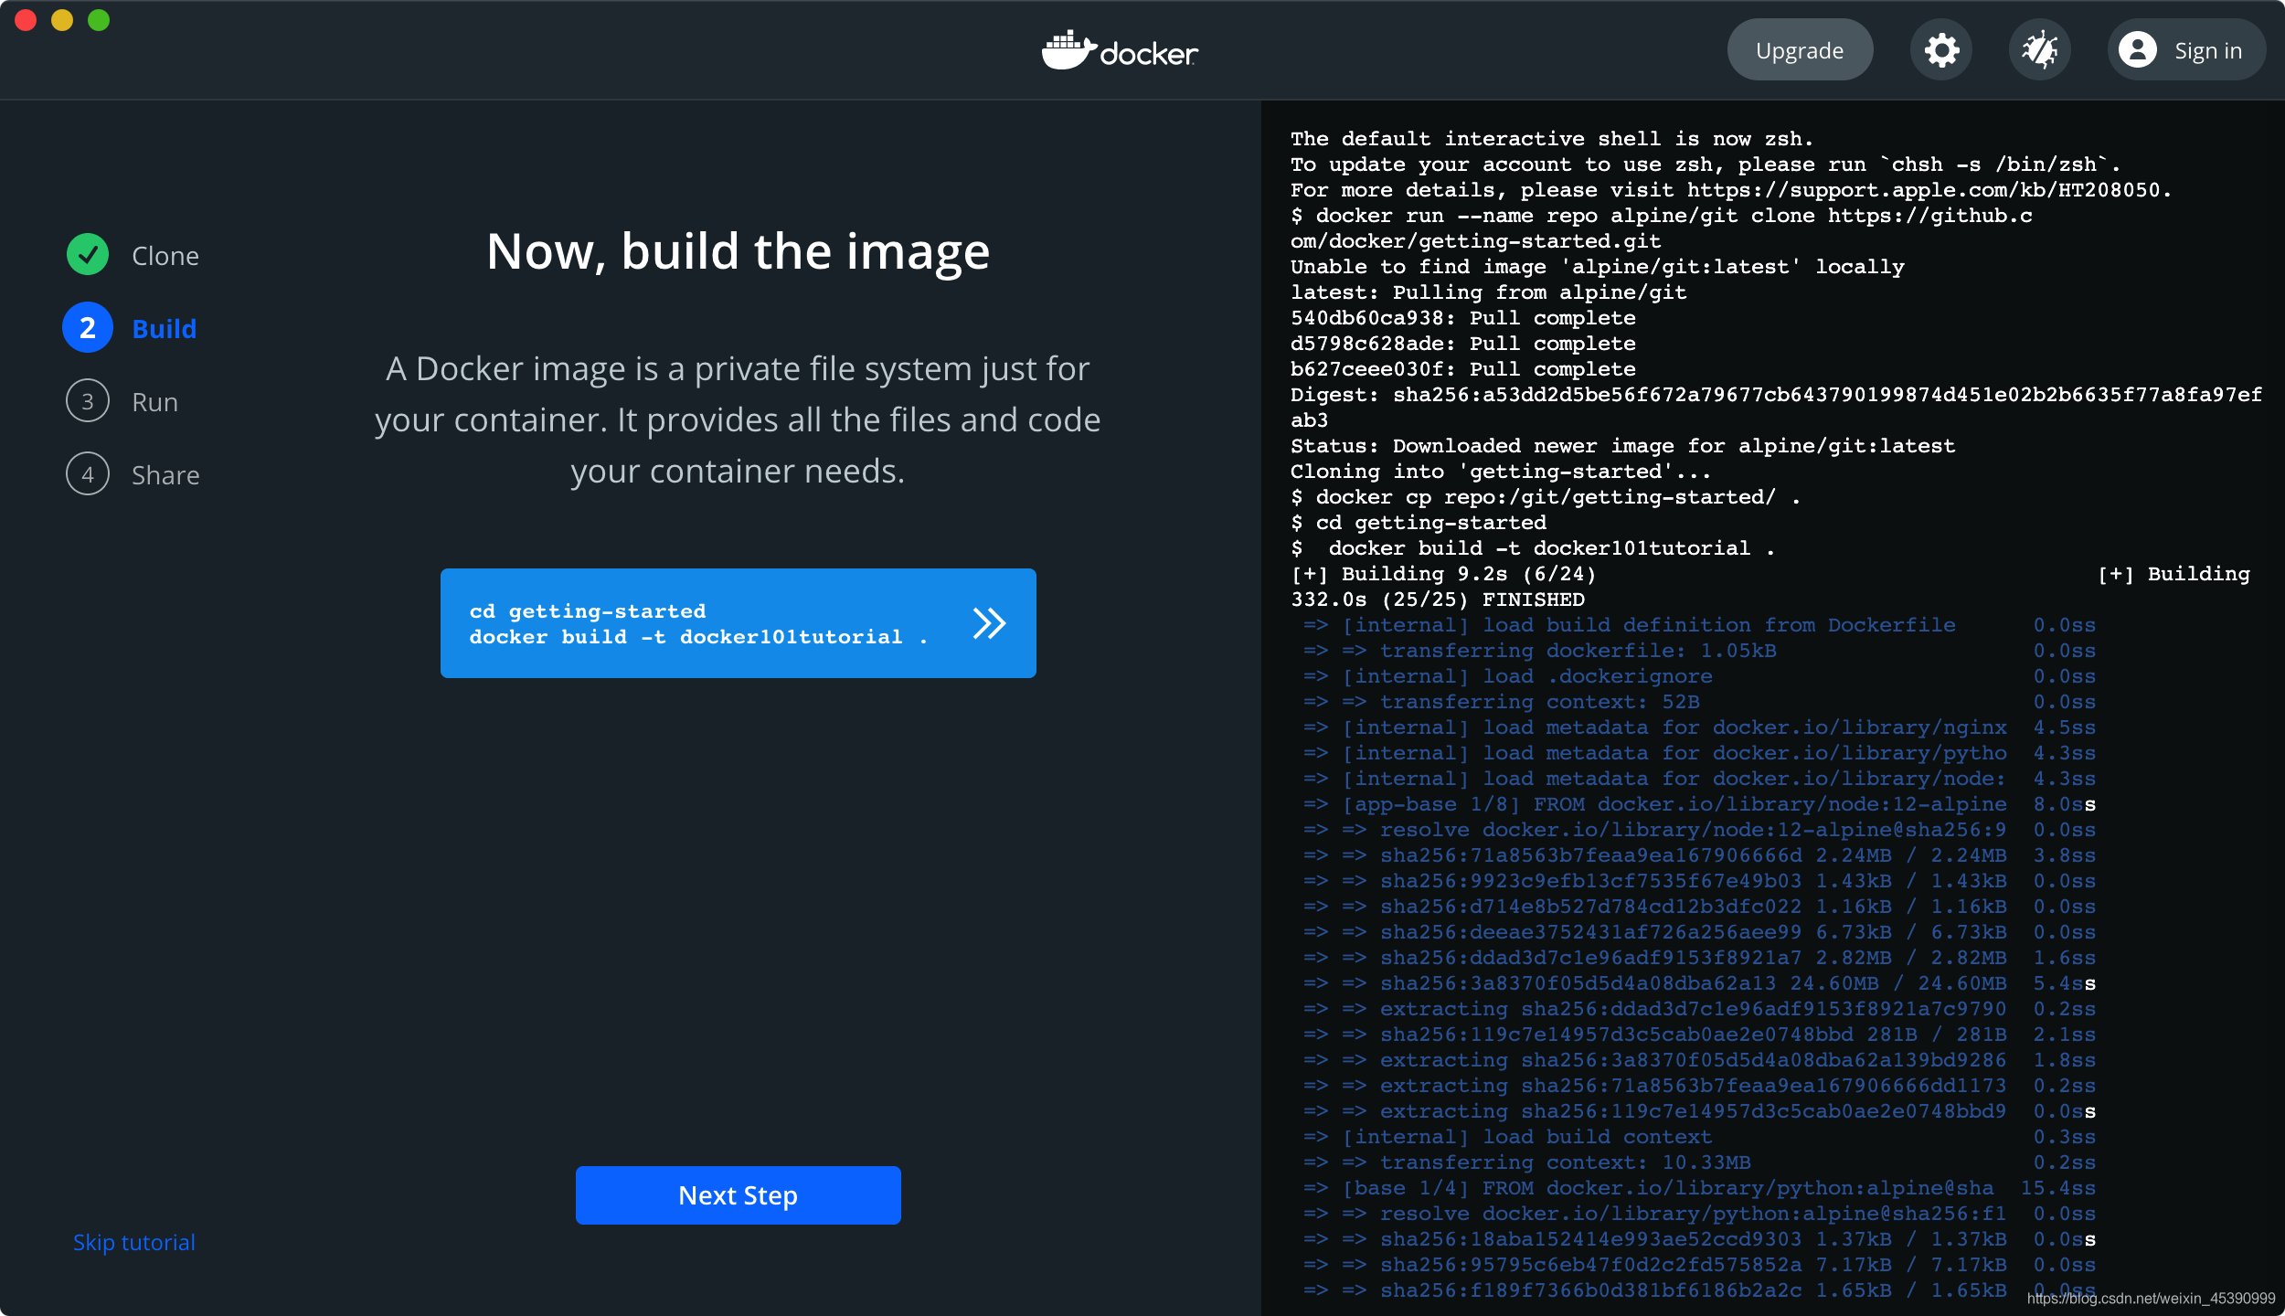This screenshot has width=2285, height=1316.
Task: Click the Upgrade button
Action: [x=1800, y=50]
